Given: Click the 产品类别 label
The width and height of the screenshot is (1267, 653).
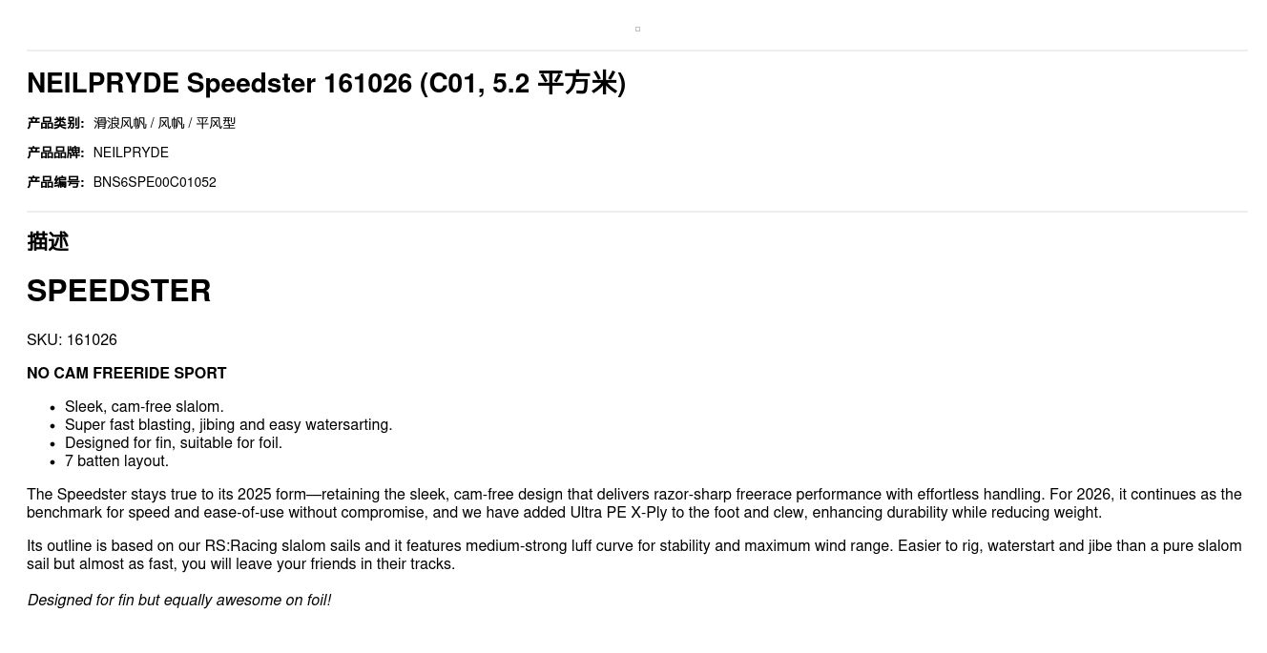Looking at the screenshot, I should tap(55, 123).
